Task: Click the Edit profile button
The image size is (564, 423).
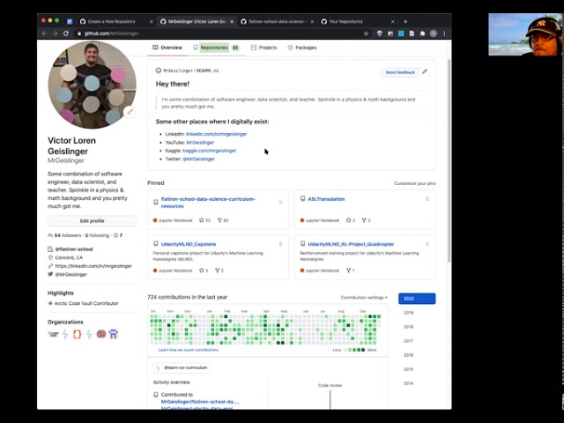Action: tap(92, 221)
